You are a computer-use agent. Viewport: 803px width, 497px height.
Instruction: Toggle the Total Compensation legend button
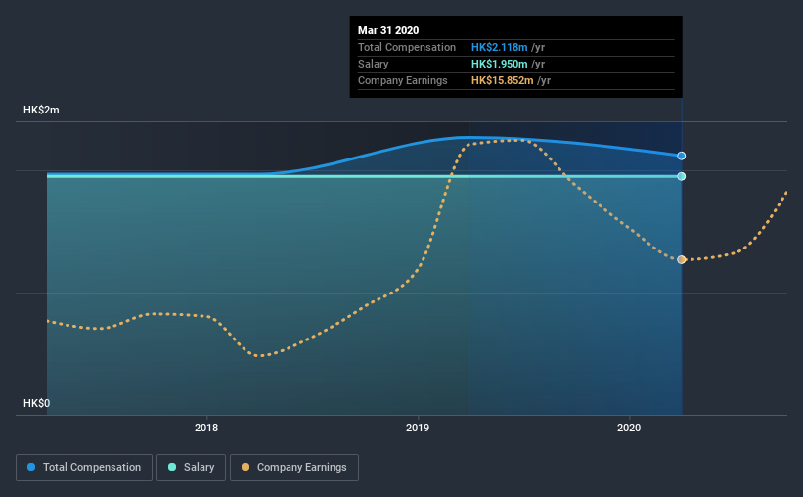click(x=84, y=468)
